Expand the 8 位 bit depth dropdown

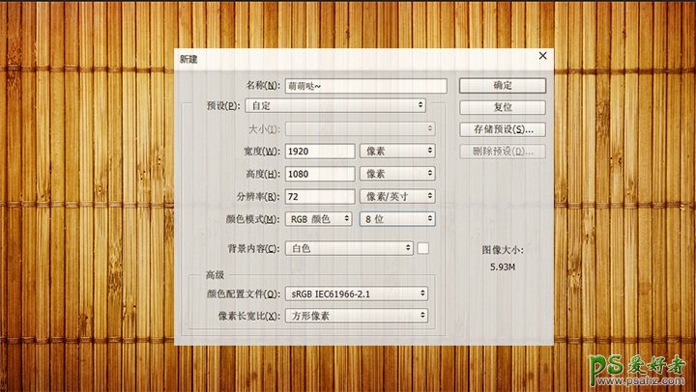[x=396, y=219]
